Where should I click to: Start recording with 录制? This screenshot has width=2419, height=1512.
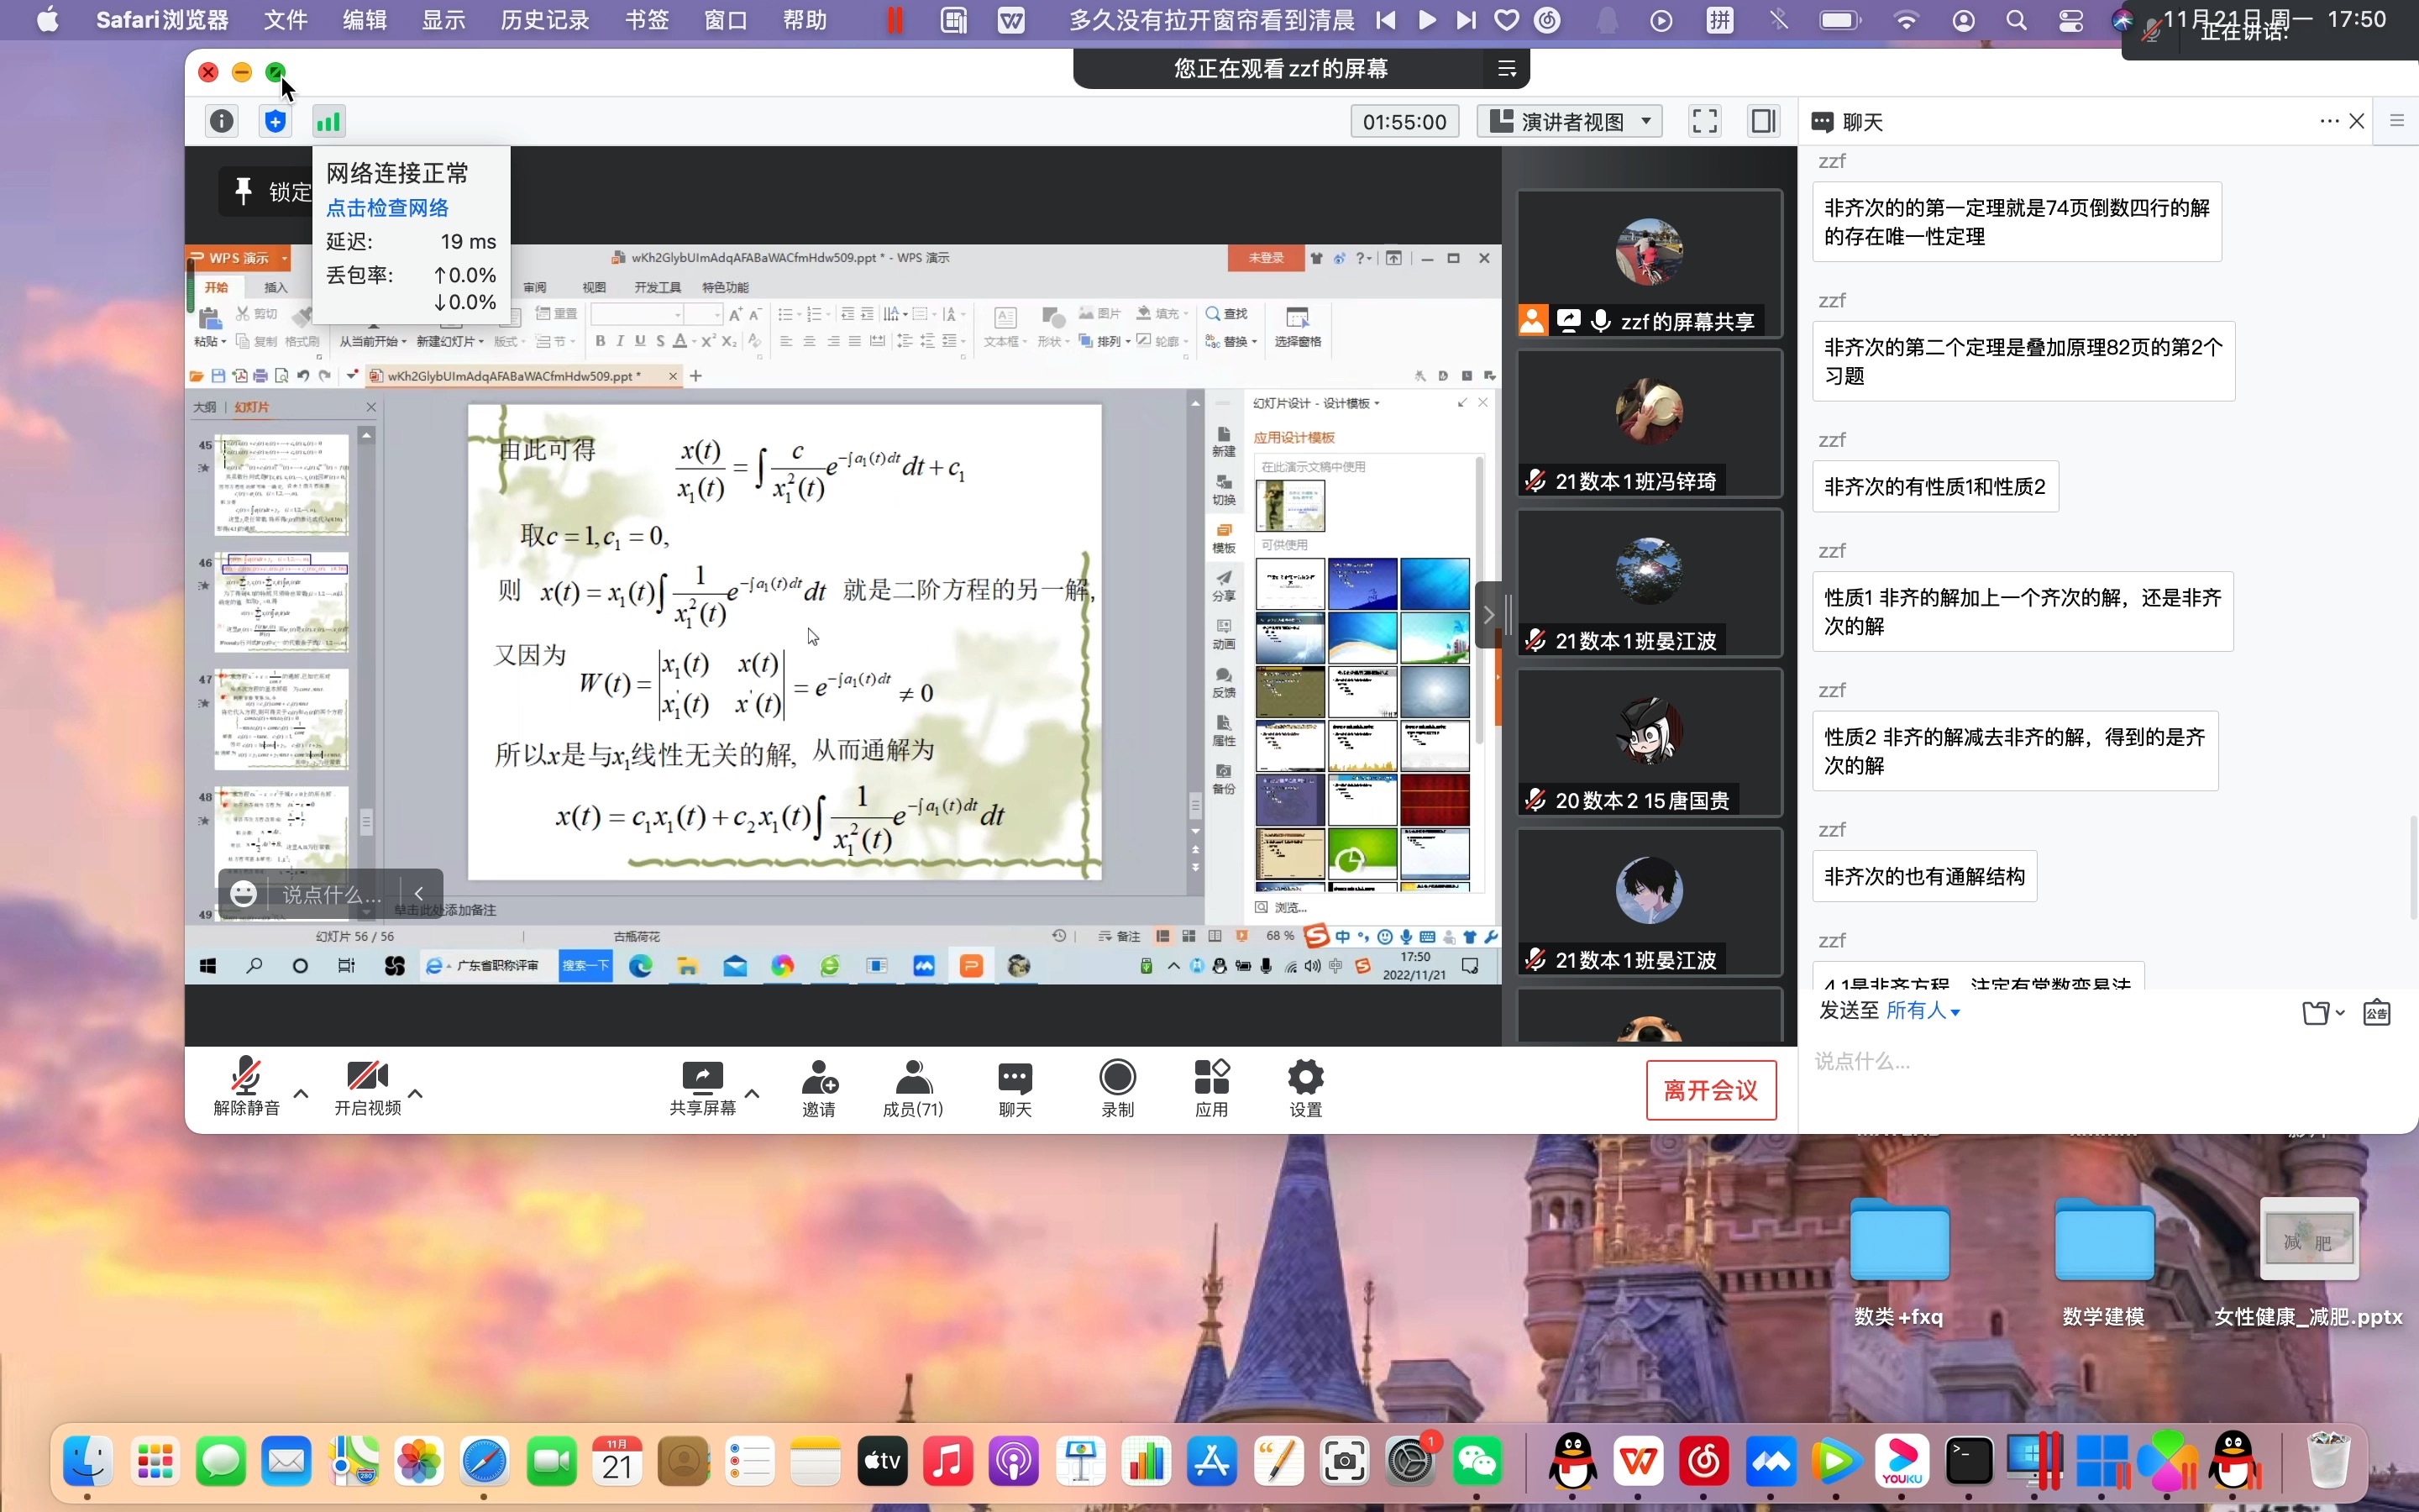[1116, 1088]
